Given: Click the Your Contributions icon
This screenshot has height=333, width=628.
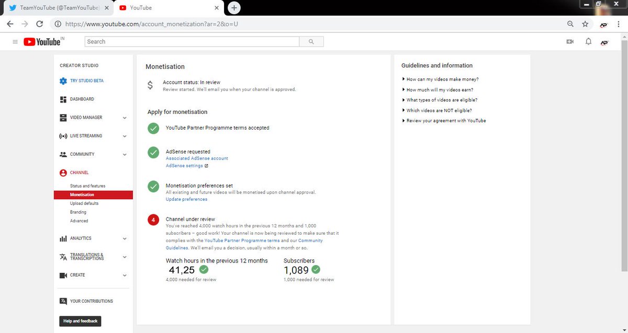Looking at the screenshot, I should tap(63, 301).
